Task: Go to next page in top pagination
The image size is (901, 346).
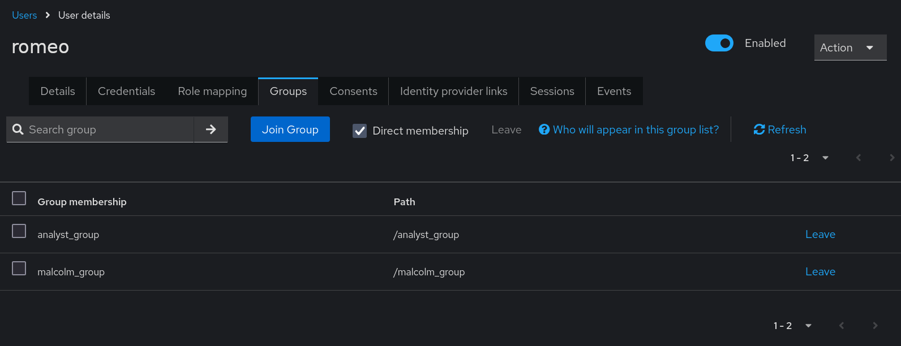Action: tap(892, 158)
